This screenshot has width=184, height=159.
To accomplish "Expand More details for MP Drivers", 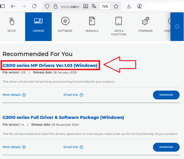I will [14, 95].
